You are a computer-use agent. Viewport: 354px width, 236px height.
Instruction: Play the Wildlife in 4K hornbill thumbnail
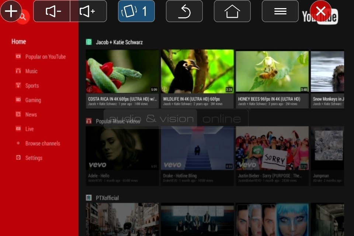coord(197,72)
